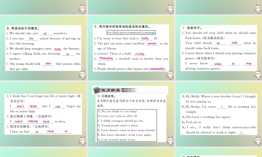Open the slide beginning 'I think that I can forget'
Viewport: 262px width, 157px height.
click(x=43, y=114)
